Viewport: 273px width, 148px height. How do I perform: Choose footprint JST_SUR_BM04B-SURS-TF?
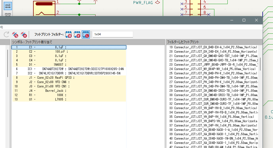pyautogui.click(x=213, y=99)
